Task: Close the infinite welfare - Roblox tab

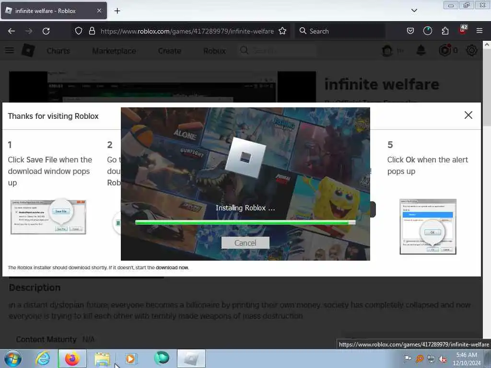Action: pos(99,11)
